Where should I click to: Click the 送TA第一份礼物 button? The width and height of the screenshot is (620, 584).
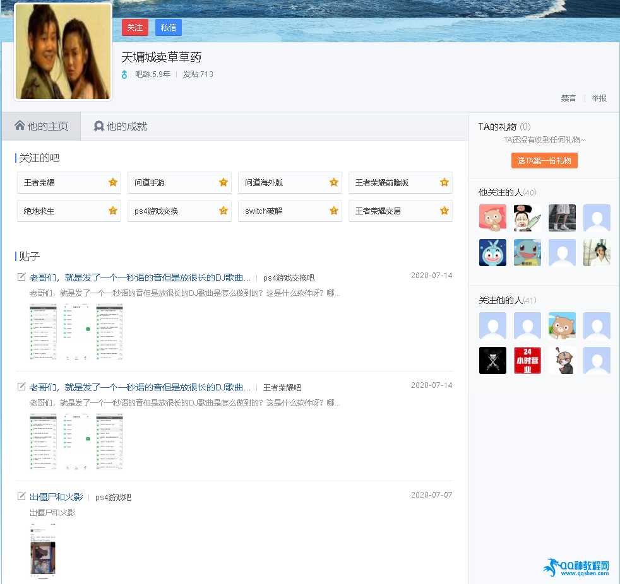click(x=544, y=161)
